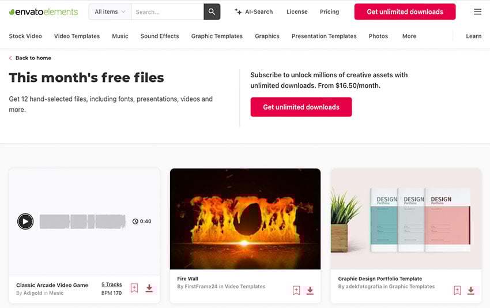Viewport: 490px width, 308px height.
Task: Bookmark the Classic Arcade Video Game item
Action: [x=134, y=288]
